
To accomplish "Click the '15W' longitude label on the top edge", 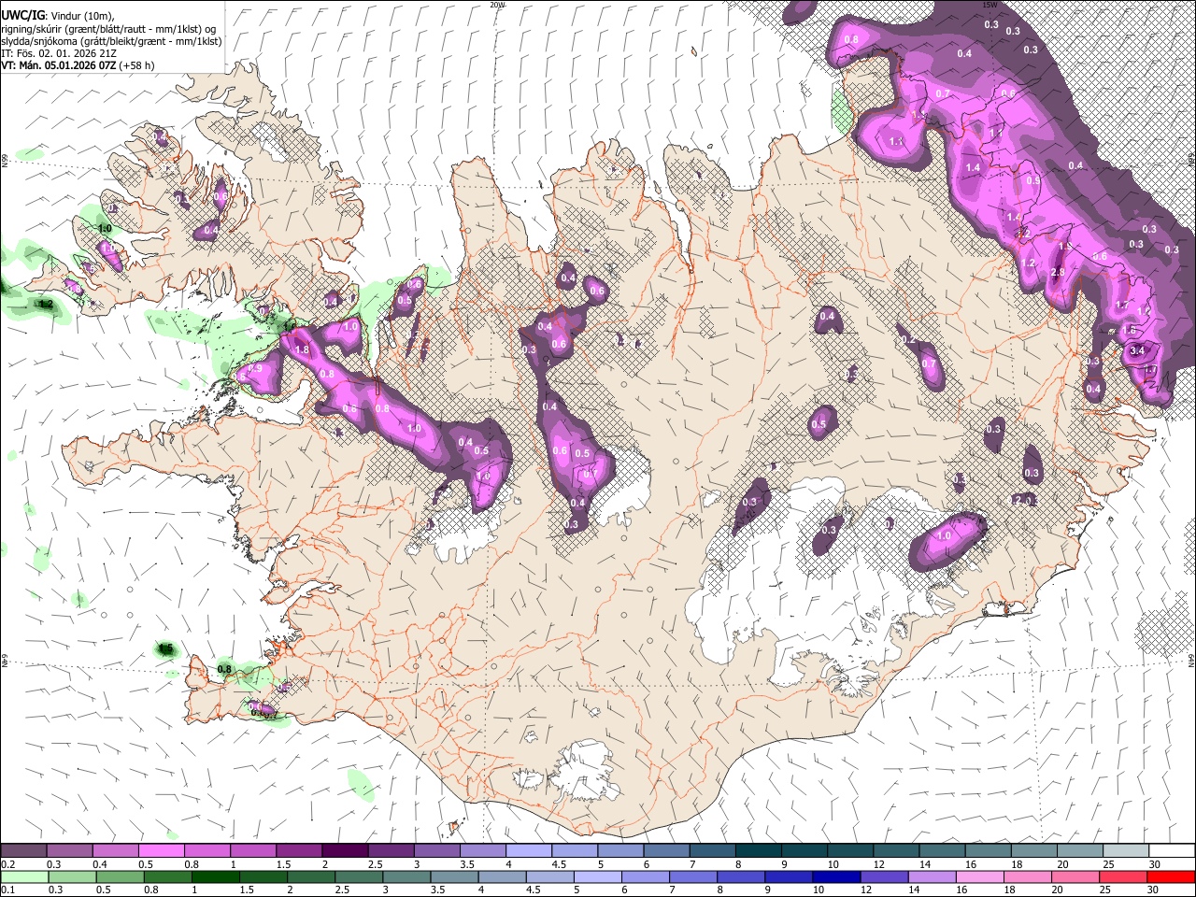I will 990,5.
